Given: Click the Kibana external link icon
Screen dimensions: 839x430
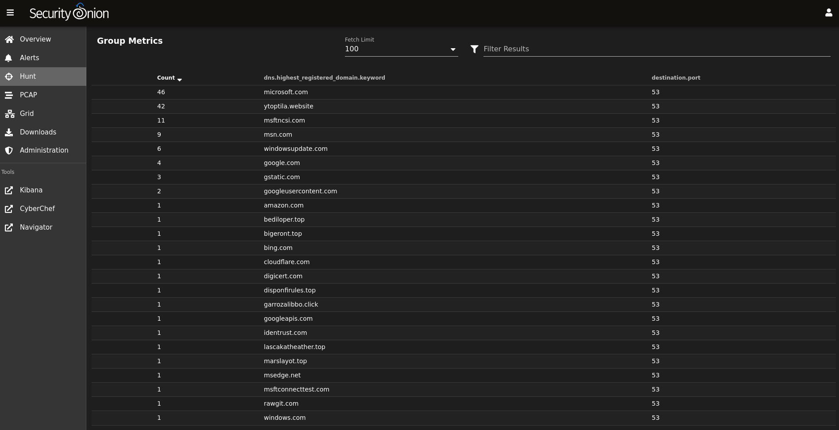Looking at the screenshot, I should pos(9,190).
